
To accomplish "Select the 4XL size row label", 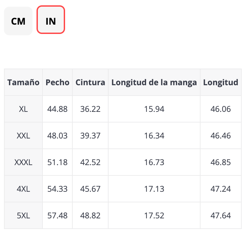I will pos(23,189).
